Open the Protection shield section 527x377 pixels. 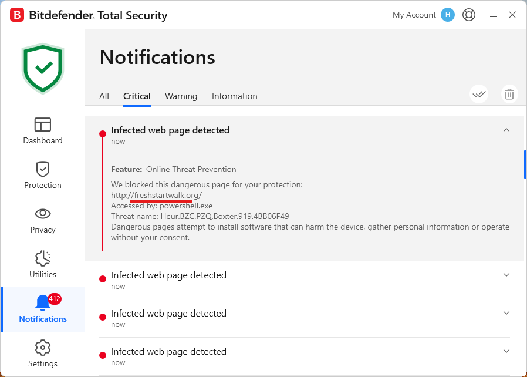coord(42,175)
